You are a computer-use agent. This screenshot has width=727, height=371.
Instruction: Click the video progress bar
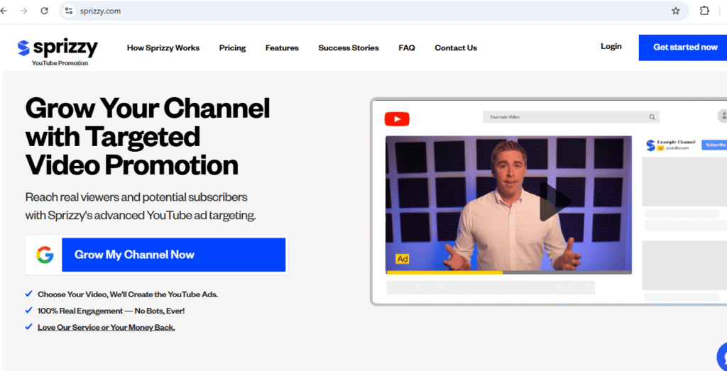[508, 272]
